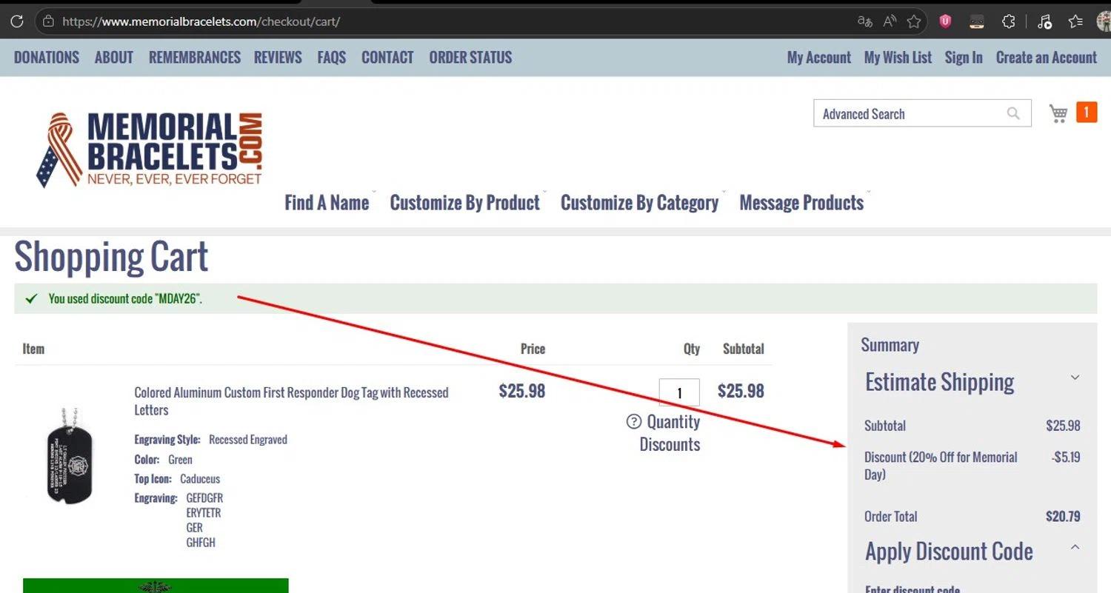Click the Shopping Cart page heading
The image size is (1111, 593).
click(111, 257)
